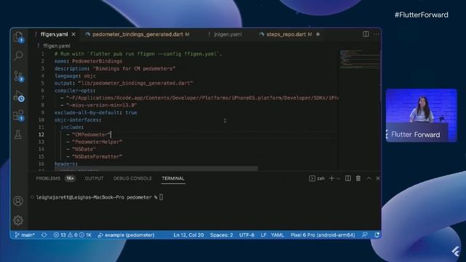Switch to the jnigen.yaml tab

point(228,34)
